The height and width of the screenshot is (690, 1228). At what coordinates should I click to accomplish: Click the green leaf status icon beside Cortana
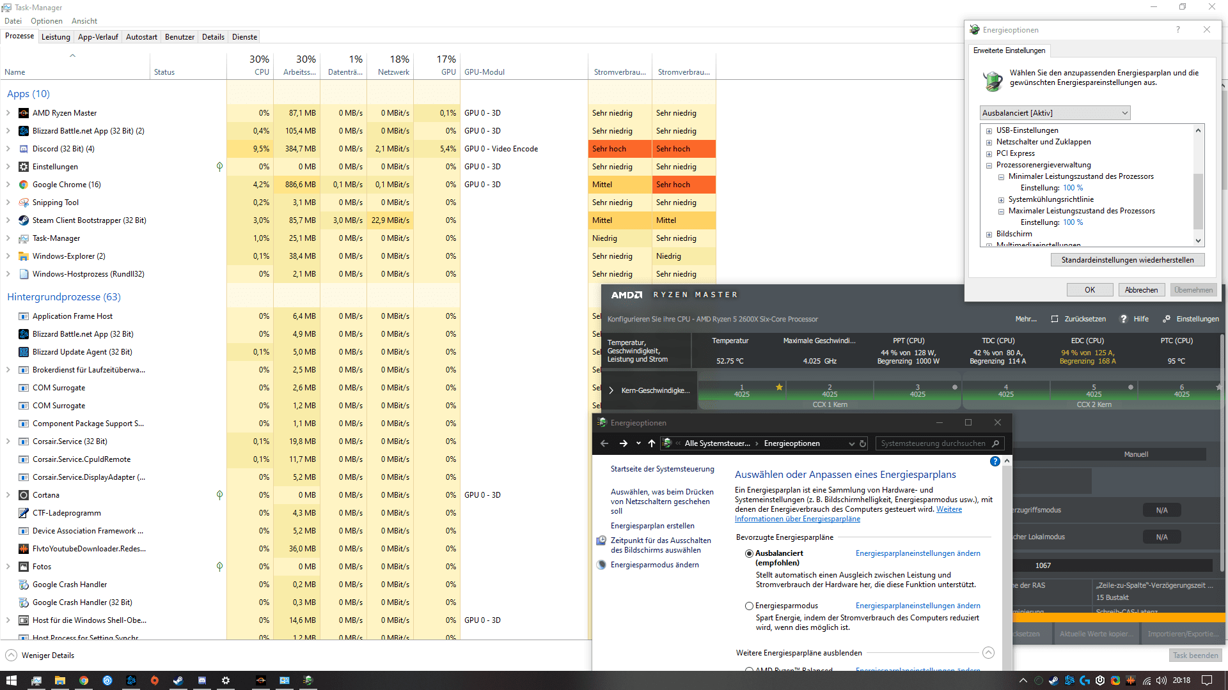(x=219, y=495)
